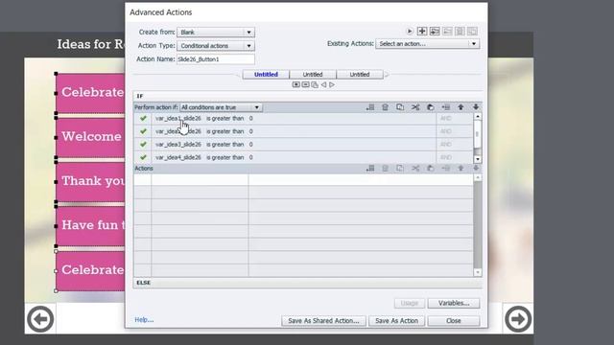
Task: Click the Duplicate decision icon below tabs
Action: point(315,85)
